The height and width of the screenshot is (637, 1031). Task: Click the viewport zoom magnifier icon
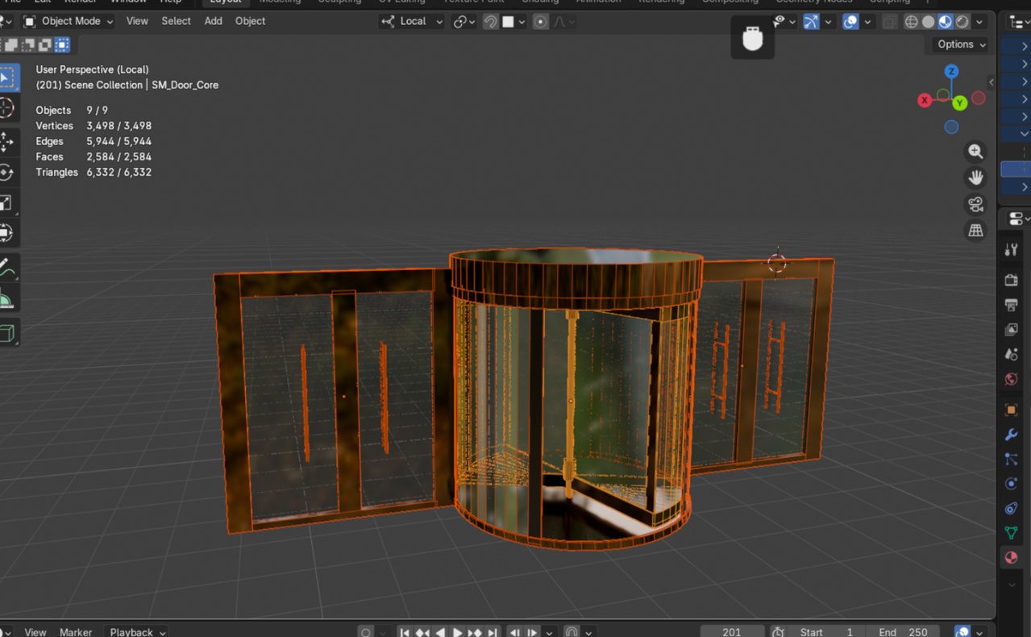975,152
